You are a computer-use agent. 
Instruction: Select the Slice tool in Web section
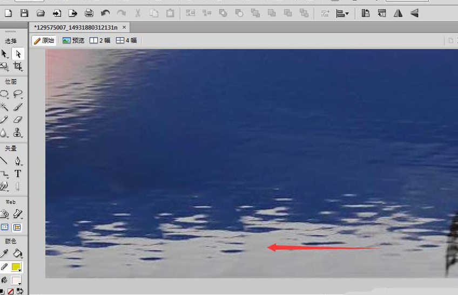click(18, 214)
